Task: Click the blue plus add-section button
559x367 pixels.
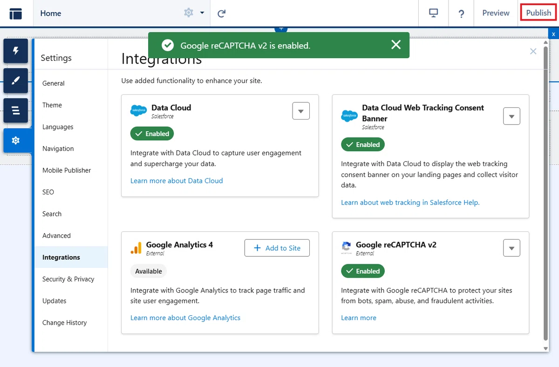Action: click(281, 29)
